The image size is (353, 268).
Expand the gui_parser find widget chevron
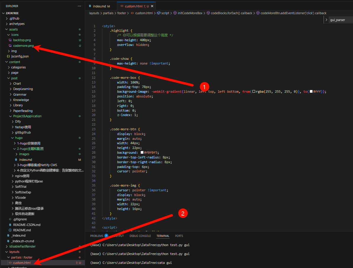point(326,20)
